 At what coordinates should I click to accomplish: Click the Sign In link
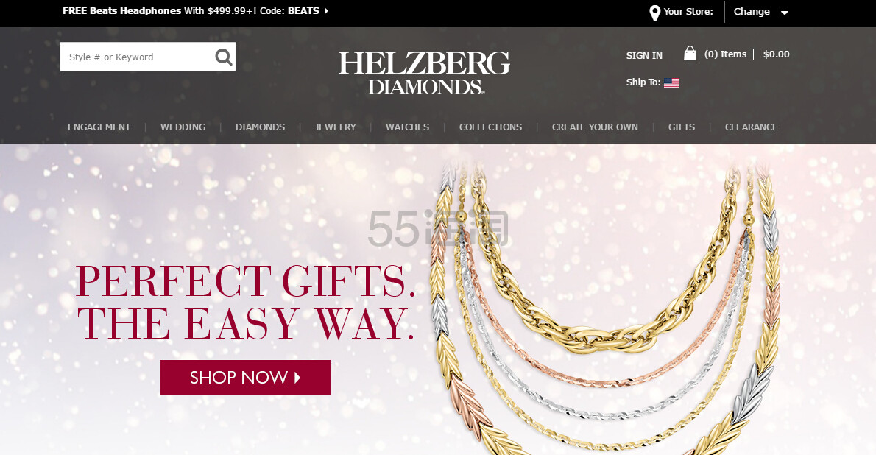644,55
